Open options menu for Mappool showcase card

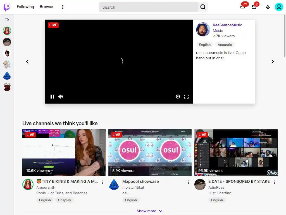[188, 182]
